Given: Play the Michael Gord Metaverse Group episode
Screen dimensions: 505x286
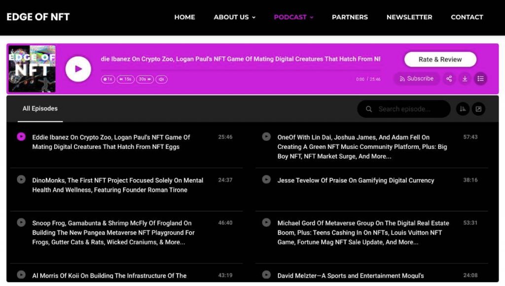Looking at the screenshot, I should [x=266, y=222].
